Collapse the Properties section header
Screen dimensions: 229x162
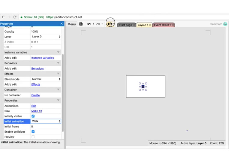[58, 100]
